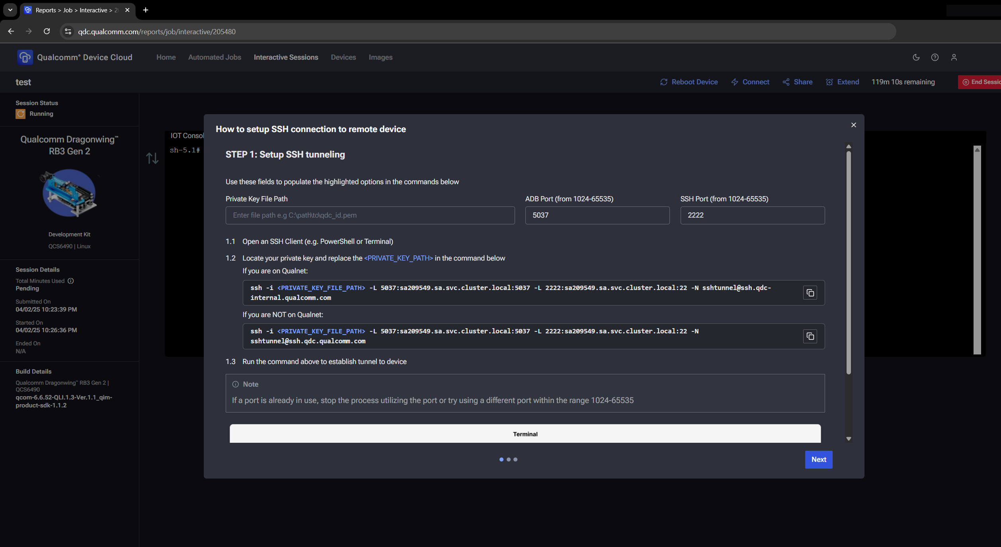Click the Qualcomm Device Cloud logo icon
1001x547 pixels.
tap(25, 57)
